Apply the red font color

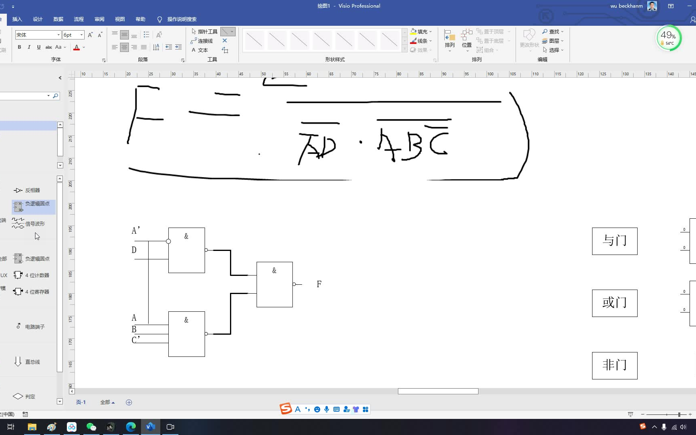click(77, 47)
